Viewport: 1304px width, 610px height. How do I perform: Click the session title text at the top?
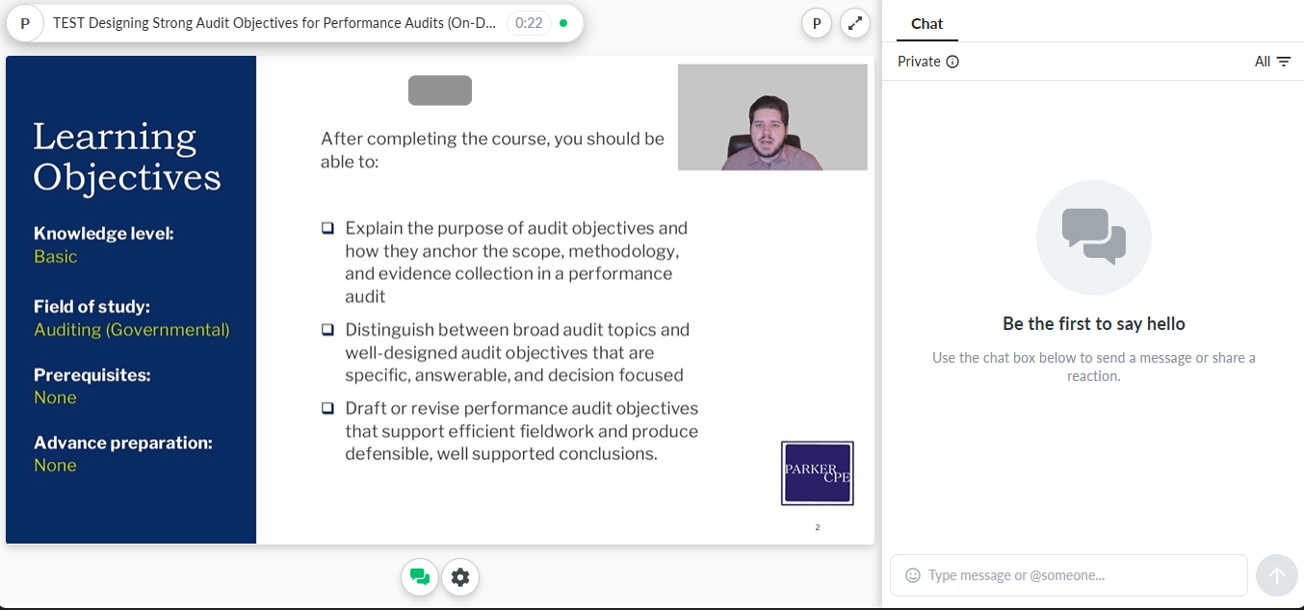[274, 23]
